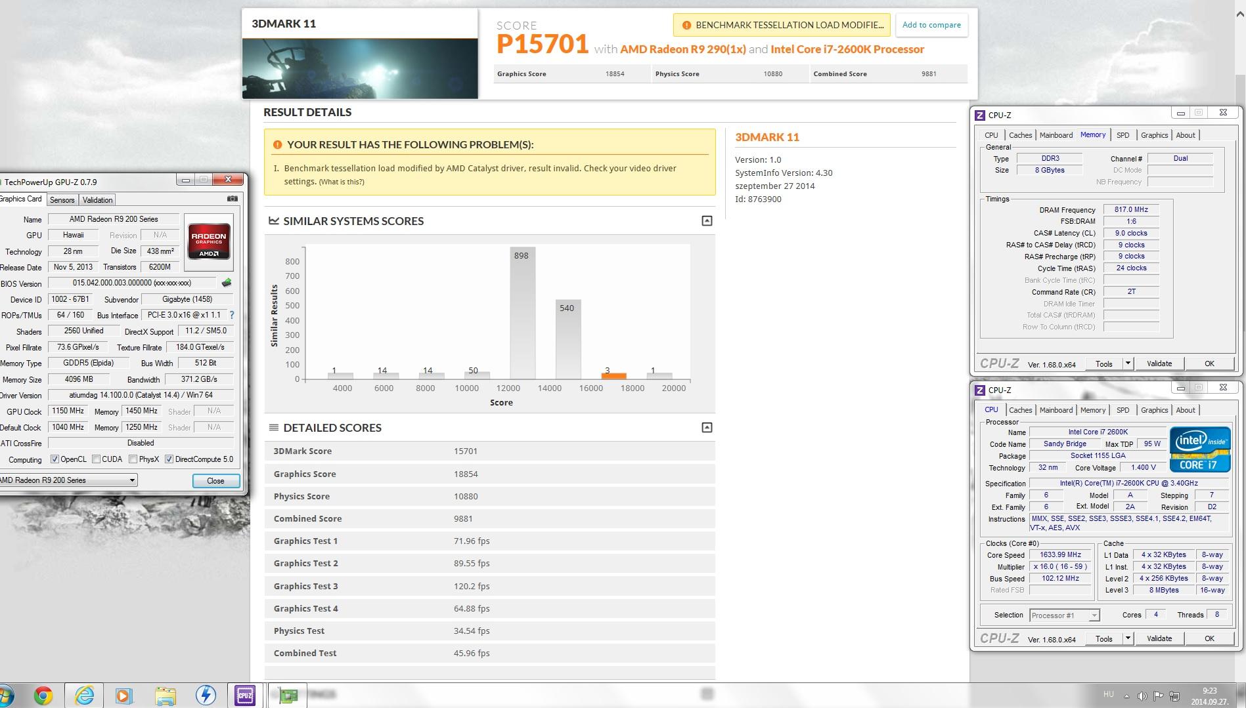Click the CPU-Z logo icon in Memory window title
Image resolution: width=1246 pixels, height=708 pixels.
[x=980, y=115]
